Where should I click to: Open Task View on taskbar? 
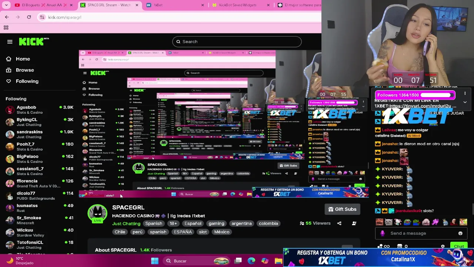tap(238, 261)
